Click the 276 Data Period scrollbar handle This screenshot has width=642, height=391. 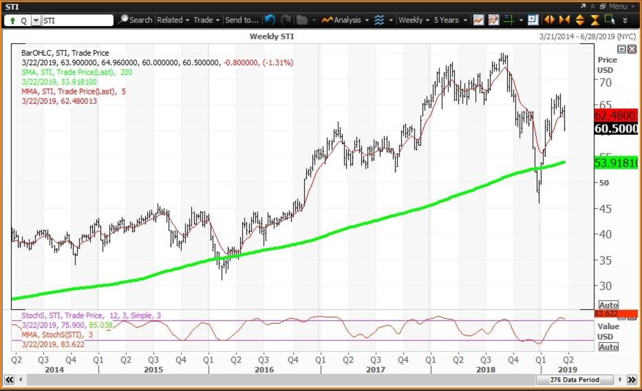[574, 380]
